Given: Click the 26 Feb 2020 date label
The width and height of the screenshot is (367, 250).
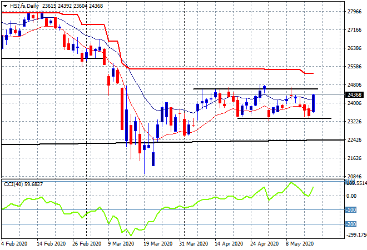Looking at the screenshot, I should (x=87, y=244).
